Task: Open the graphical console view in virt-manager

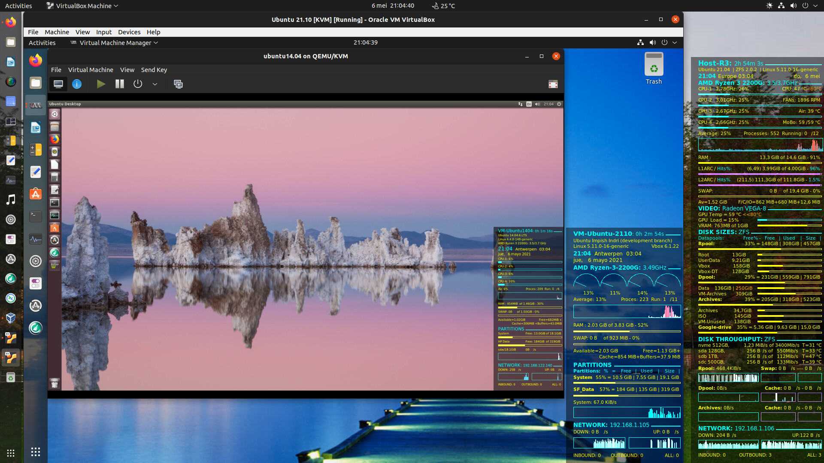Action: click(58, 84)
